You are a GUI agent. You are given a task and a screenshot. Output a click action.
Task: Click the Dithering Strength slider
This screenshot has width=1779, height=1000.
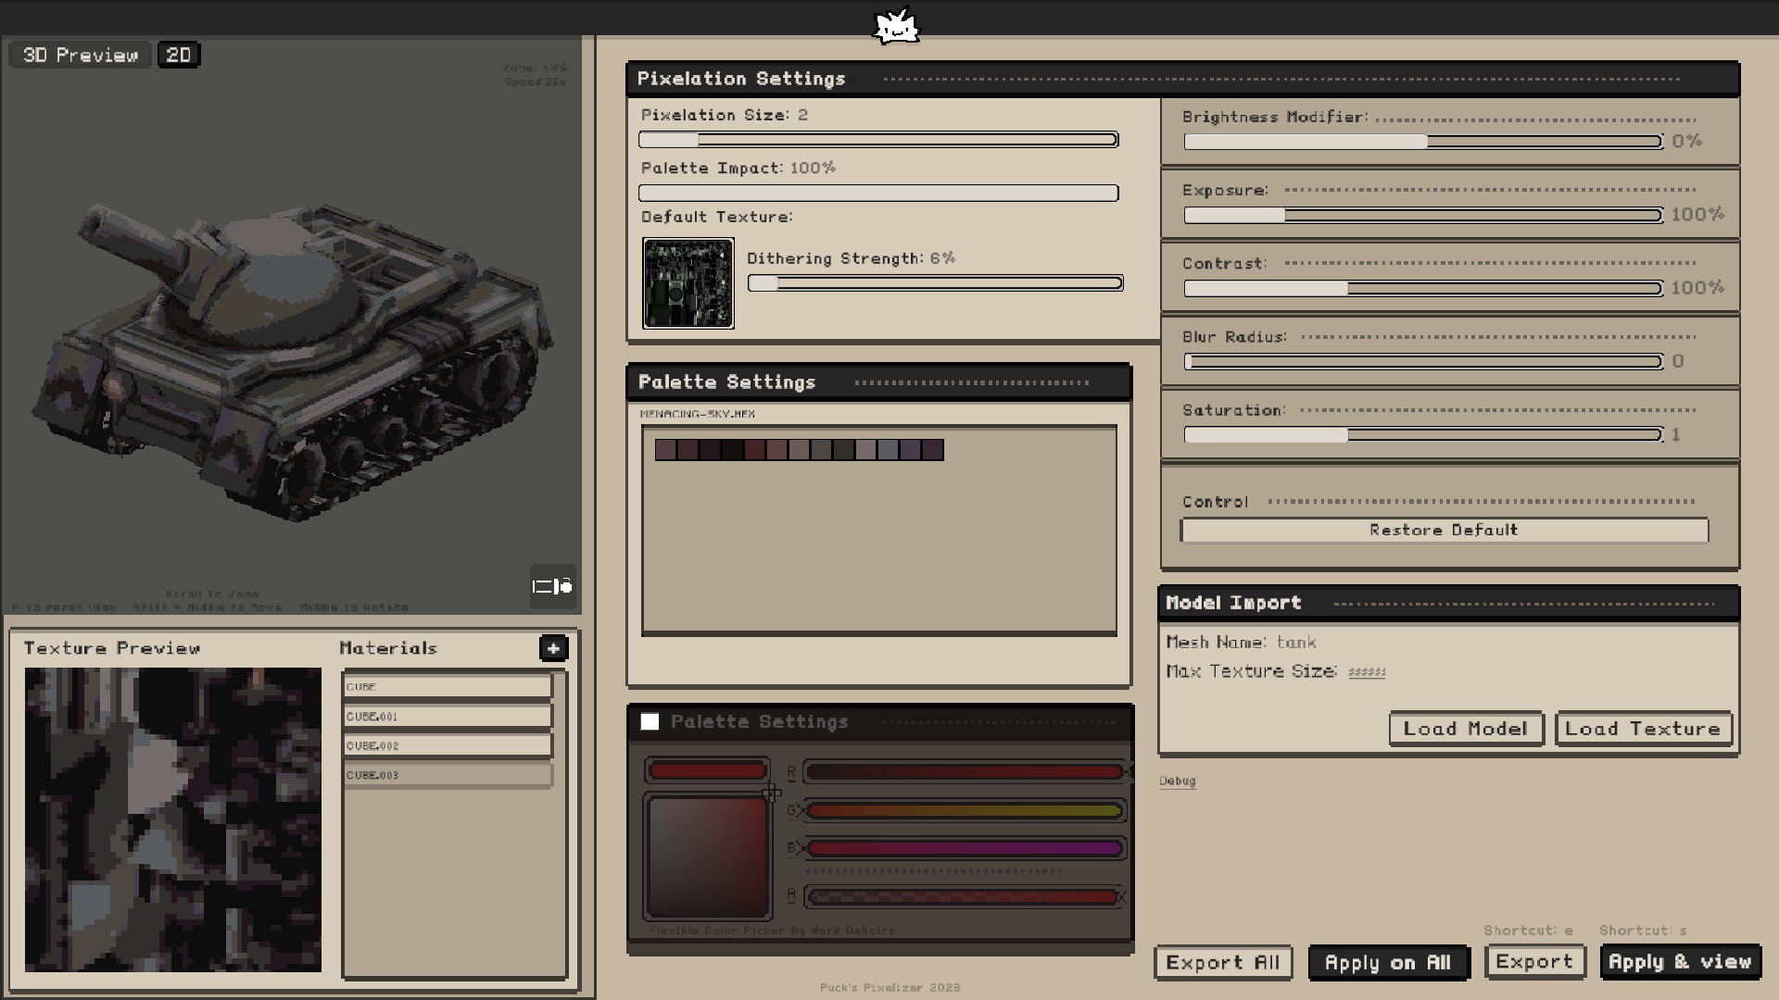(x=935, y=283)
